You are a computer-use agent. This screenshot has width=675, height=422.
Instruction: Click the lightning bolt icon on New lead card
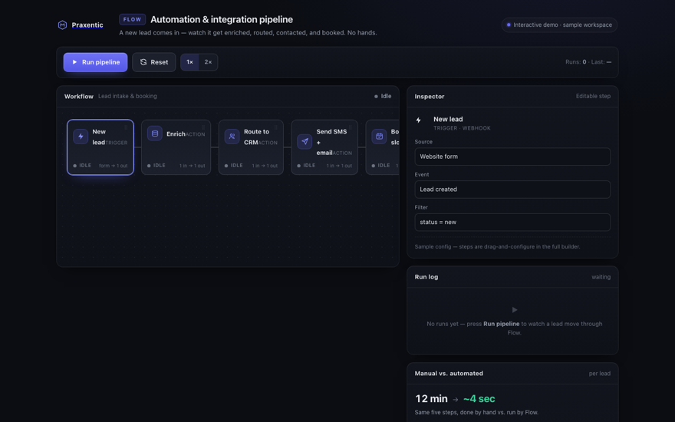(81, 137)
